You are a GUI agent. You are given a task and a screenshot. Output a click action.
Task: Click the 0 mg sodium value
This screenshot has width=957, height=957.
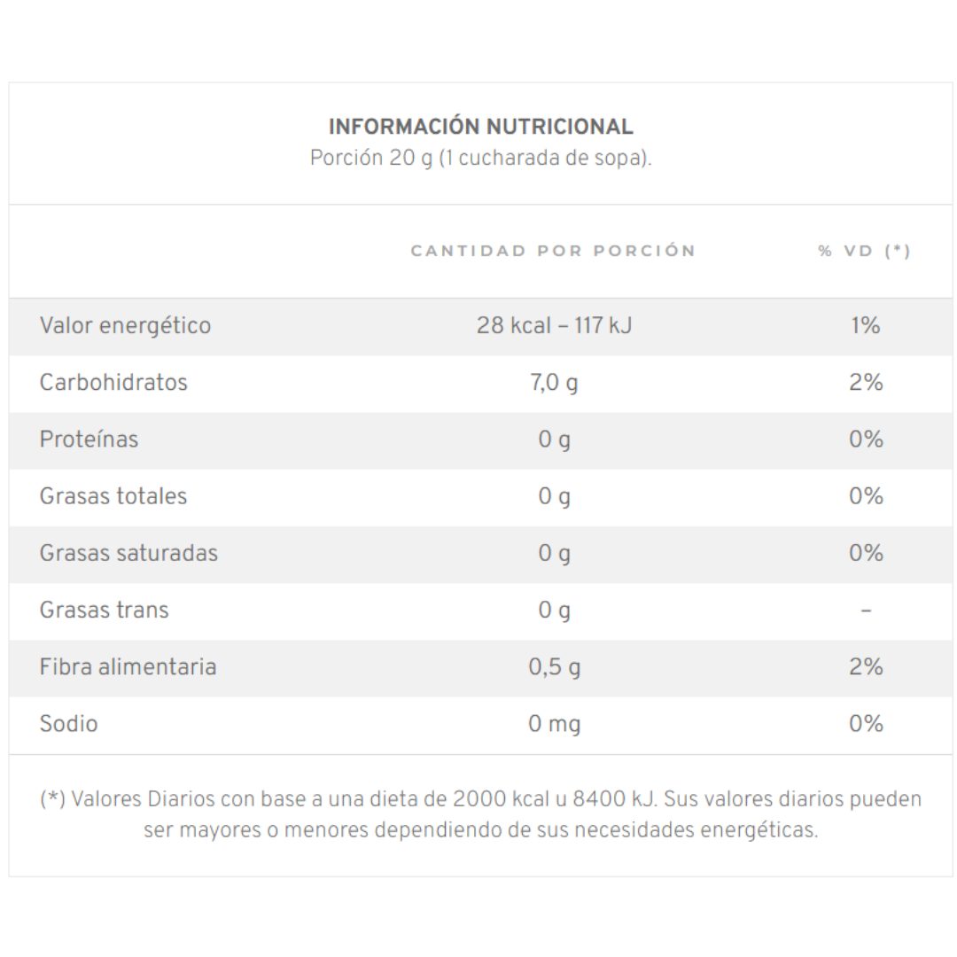pyautogui.click(x=554, y=724)
